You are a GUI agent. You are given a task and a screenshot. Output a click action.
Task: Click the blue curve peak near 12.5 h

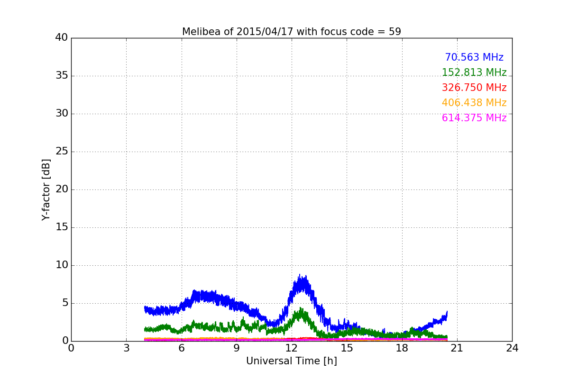(300, 284)
